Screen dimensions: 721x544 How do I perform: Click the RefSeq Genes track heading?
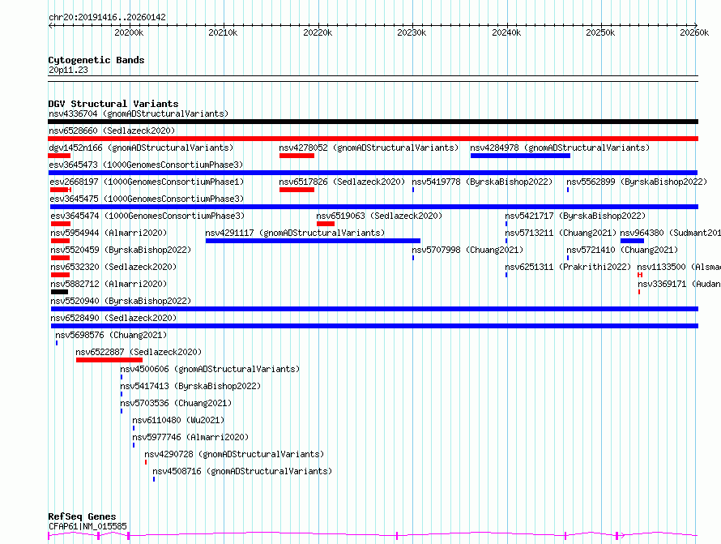pos(82,516)
